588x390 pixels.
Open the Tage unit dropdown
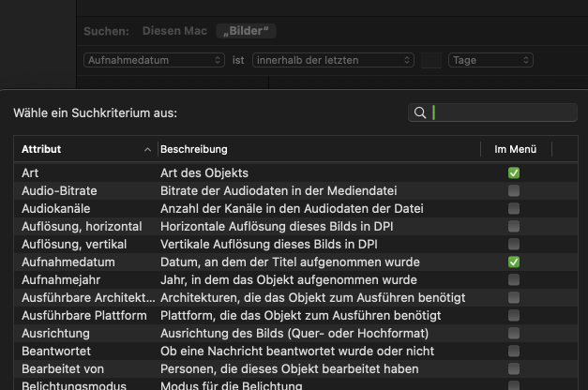(x=490, y=60)
